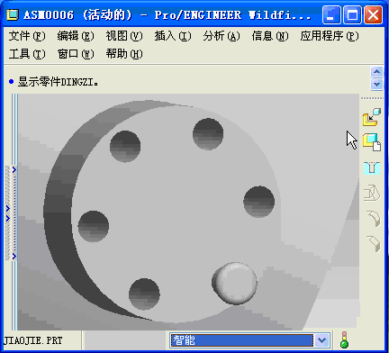
Task: Open the 插入(I) menu
Action: coord(173,36)
